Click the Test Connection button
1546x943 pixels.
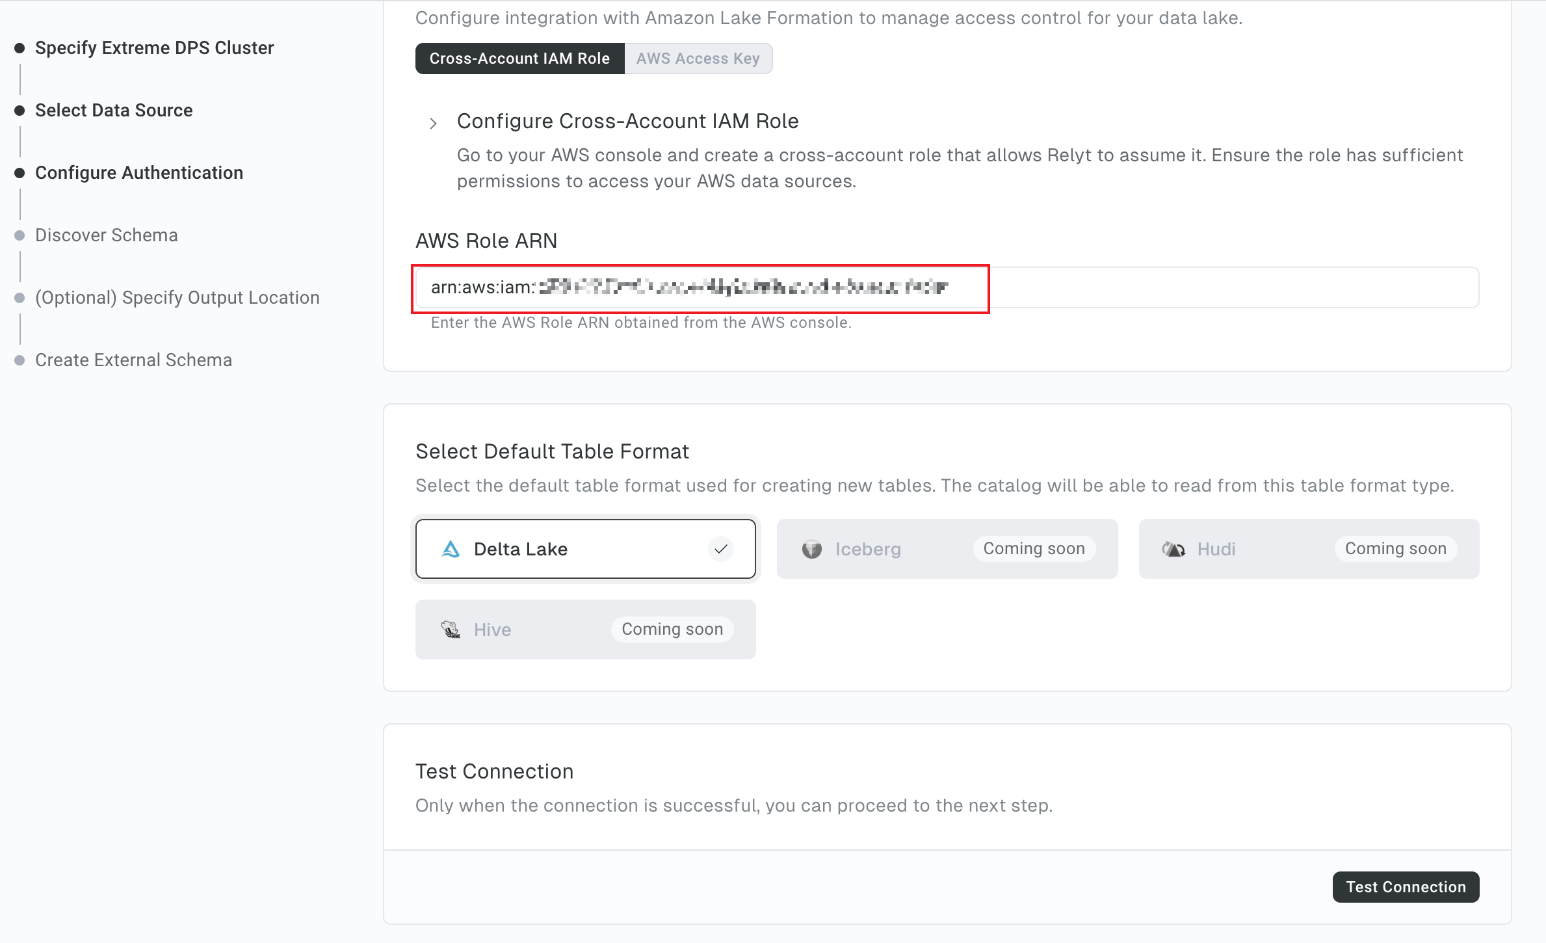[1406, 887]
